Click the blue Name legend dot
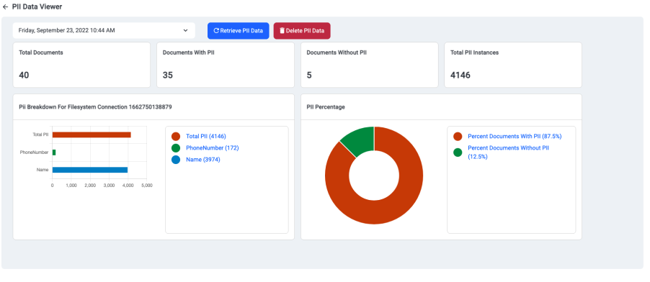The height and width of the screenshot is (282, 650). point(176,160)
